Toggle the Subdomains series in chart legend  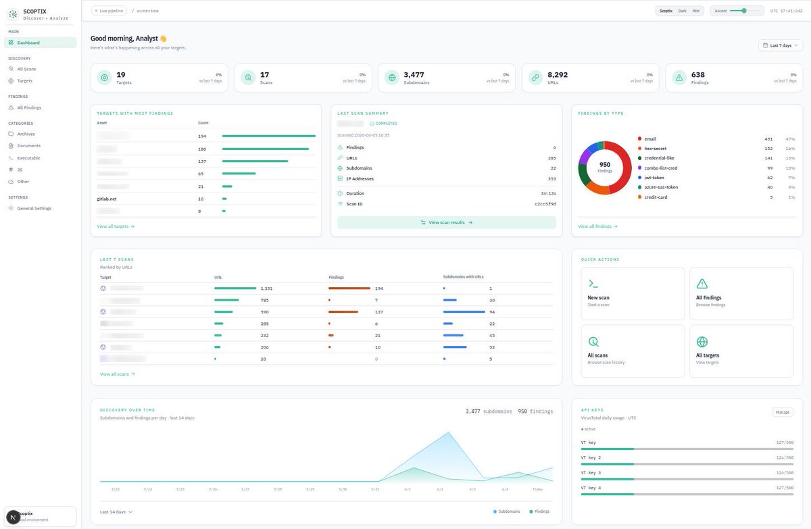507,511
